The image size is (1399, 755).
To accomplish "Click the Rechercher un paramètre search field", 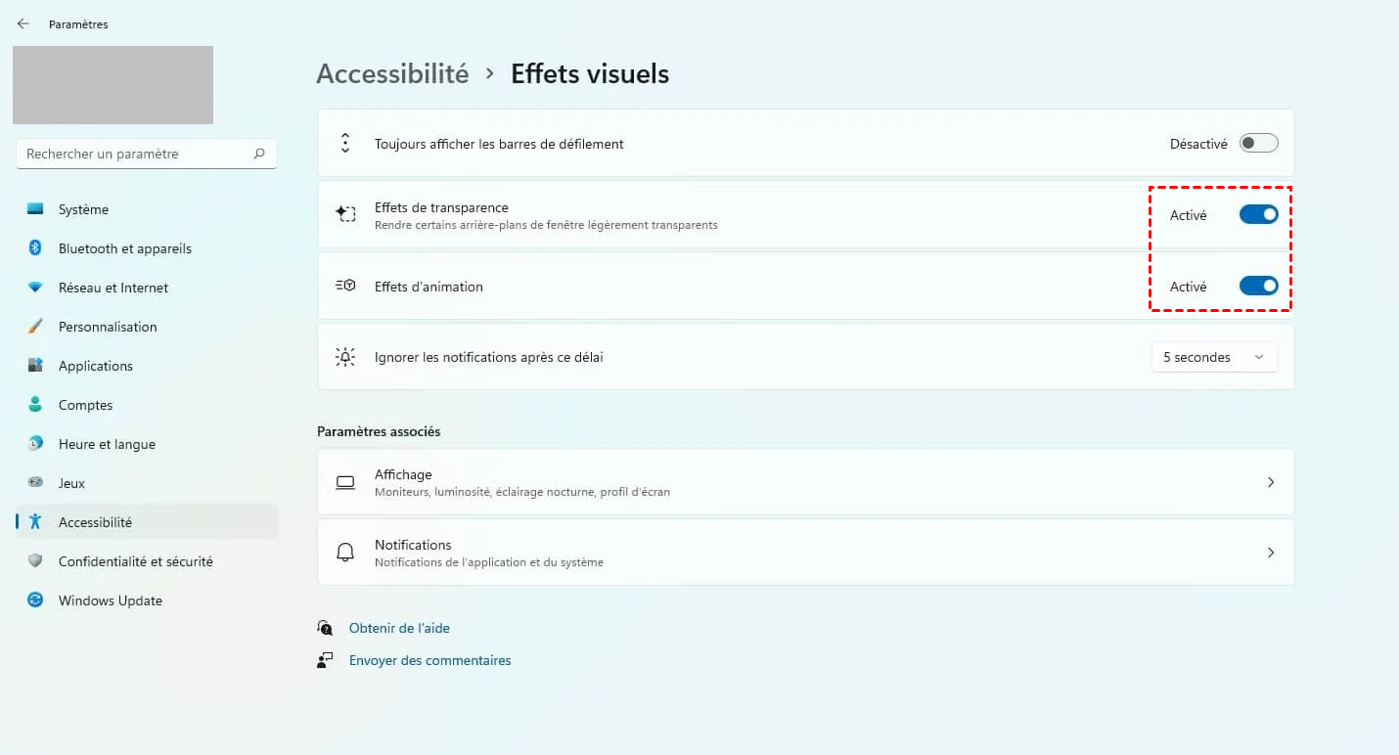I will pos(135,154).
